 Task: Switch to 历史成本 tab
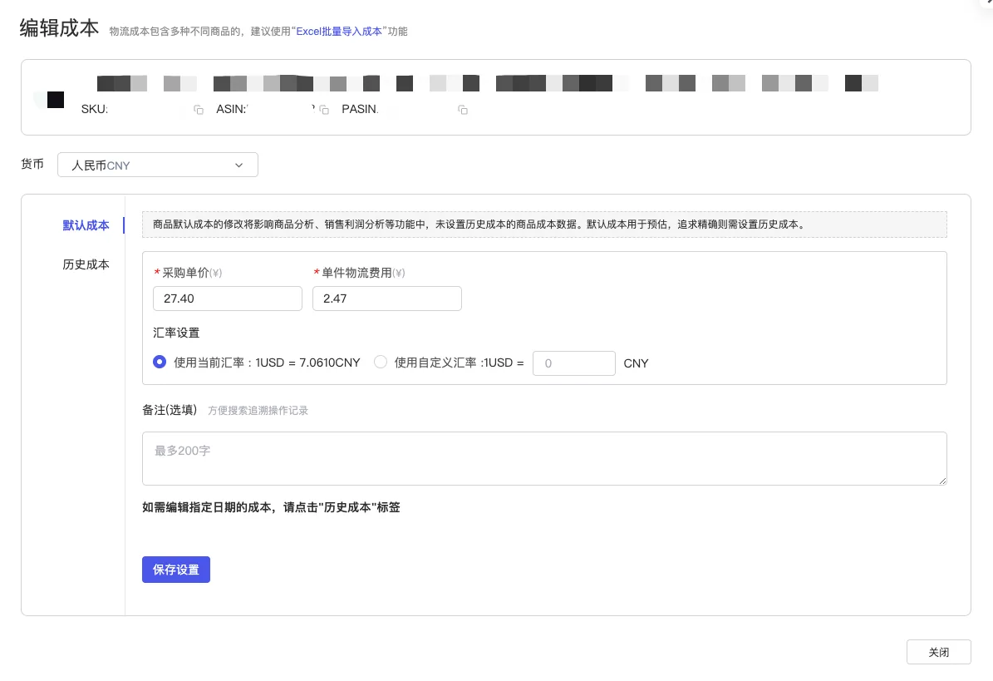86,264
